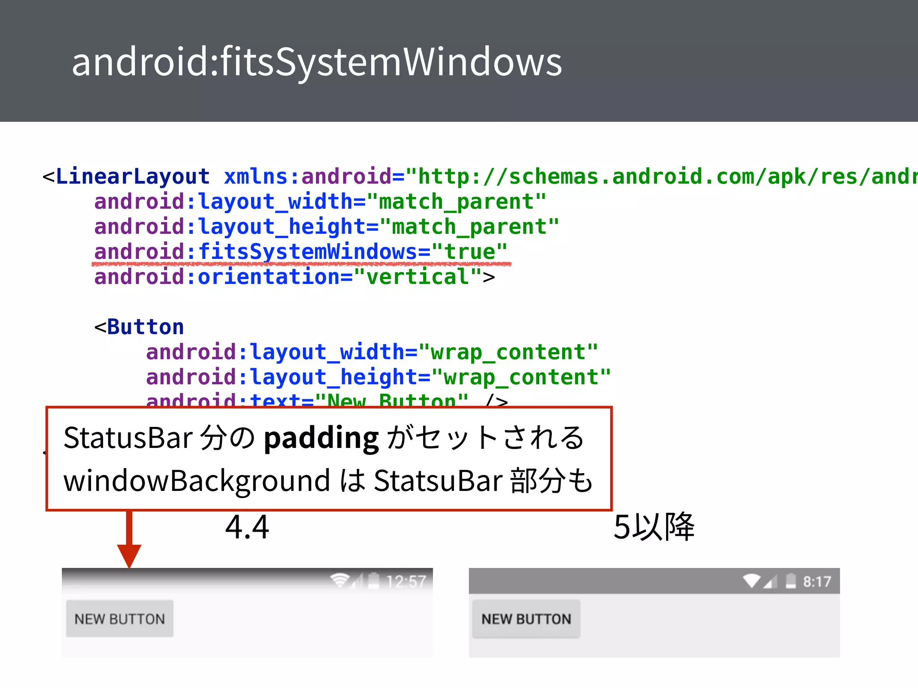Click the android:layout_height="match_parent" line
The image size is (918, 688).
[326, 227]
